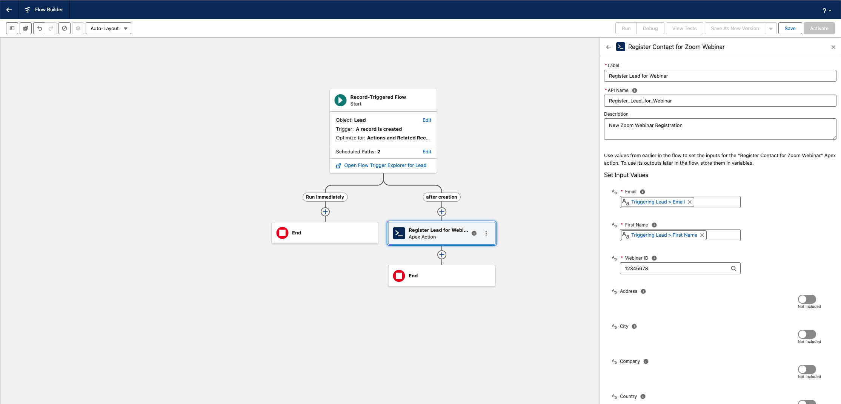Image resolution: width=841 pixels, height=404 pixels.
Task: Remove the Triggering Lead > First Name pill
Action: pyautogui.click(x=702, y=235)
